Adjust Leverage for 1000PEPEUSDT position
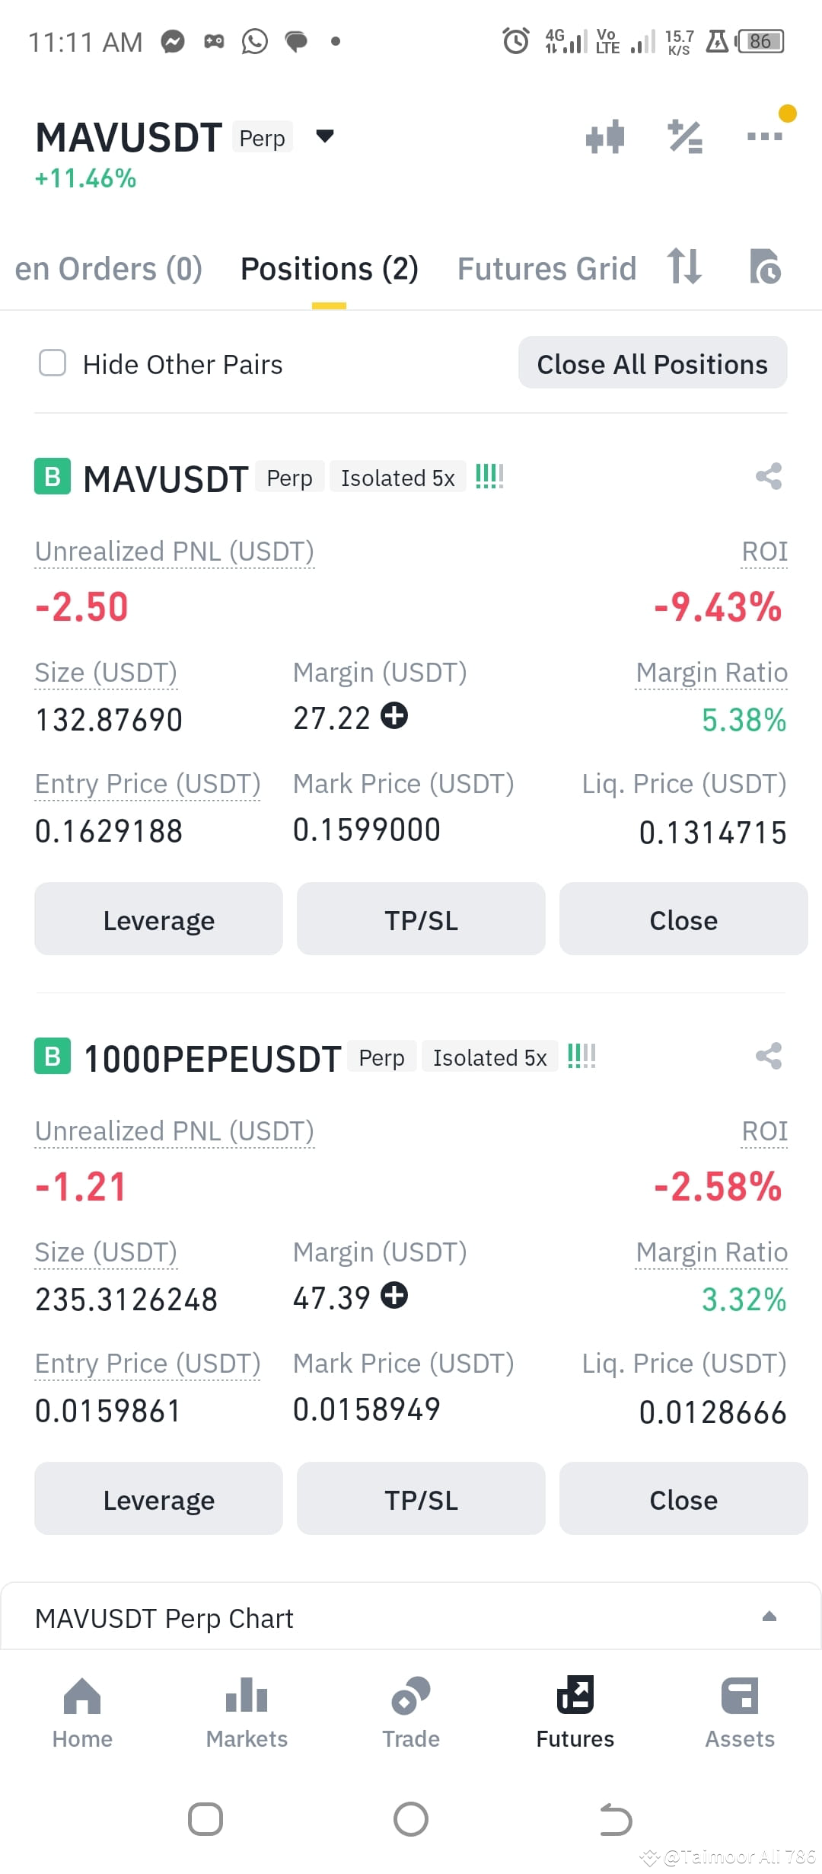 [x=158, y=1499]
